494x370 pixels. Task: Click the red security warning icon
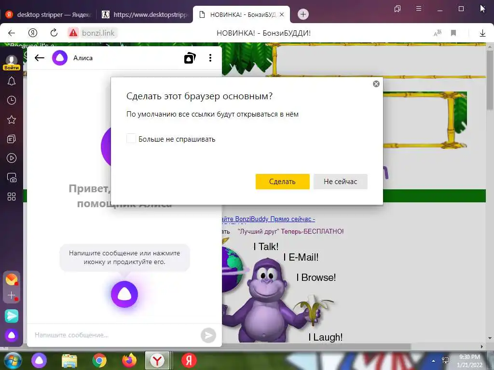pos(73,33)
